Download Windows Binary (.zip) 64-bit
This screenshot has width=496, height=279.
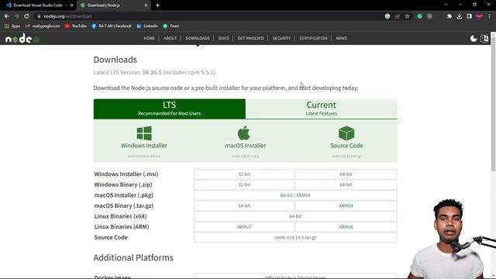tap(346, 184)
